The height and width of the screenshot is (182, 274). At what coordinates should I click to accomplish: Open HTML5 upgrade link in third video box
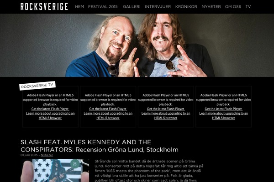(166, 116)
